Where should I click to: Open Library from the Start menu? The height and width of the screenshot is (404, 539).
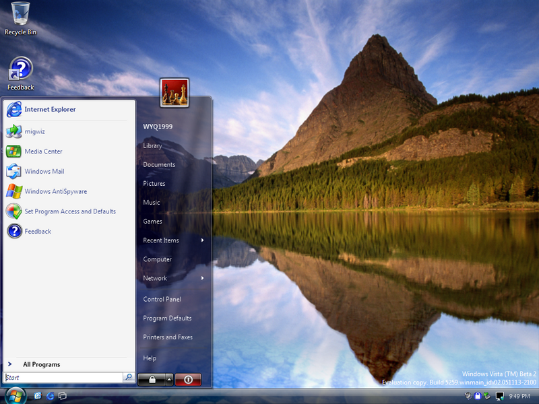click(x=153, y=145)
